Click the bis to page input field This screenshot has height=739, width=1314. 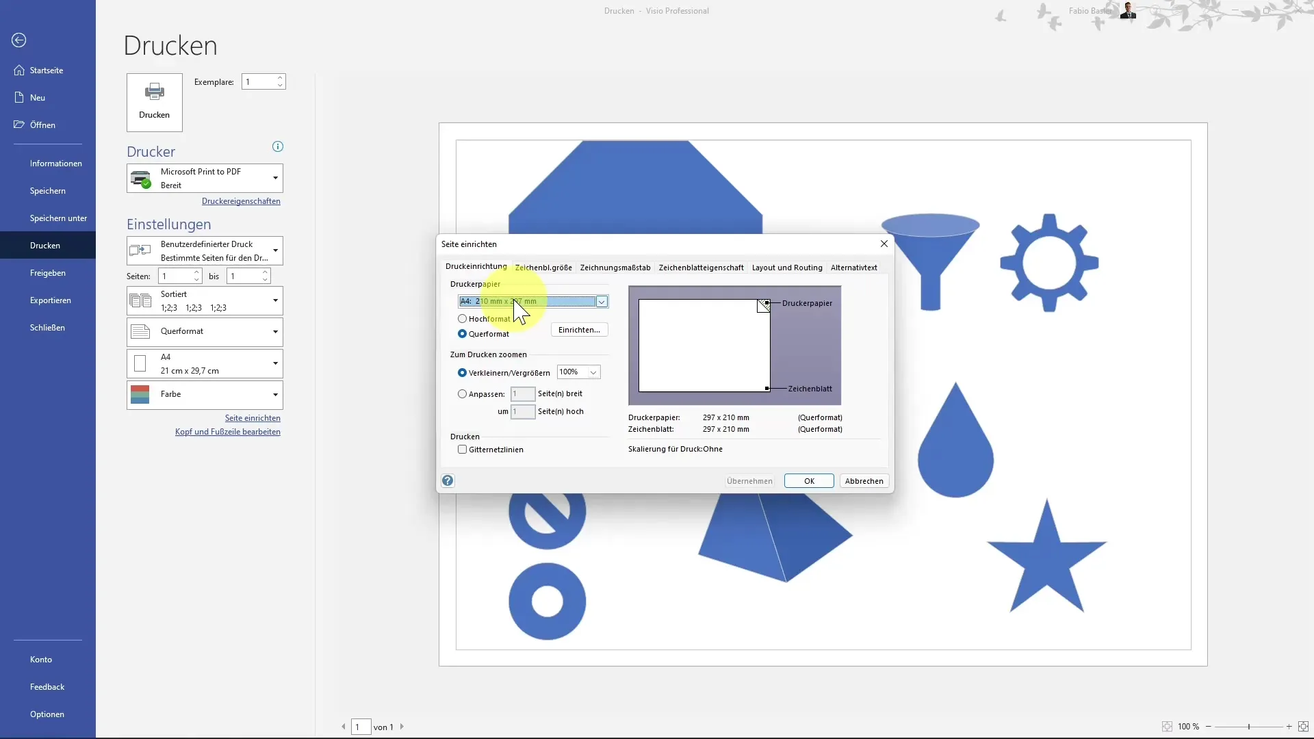244,276
